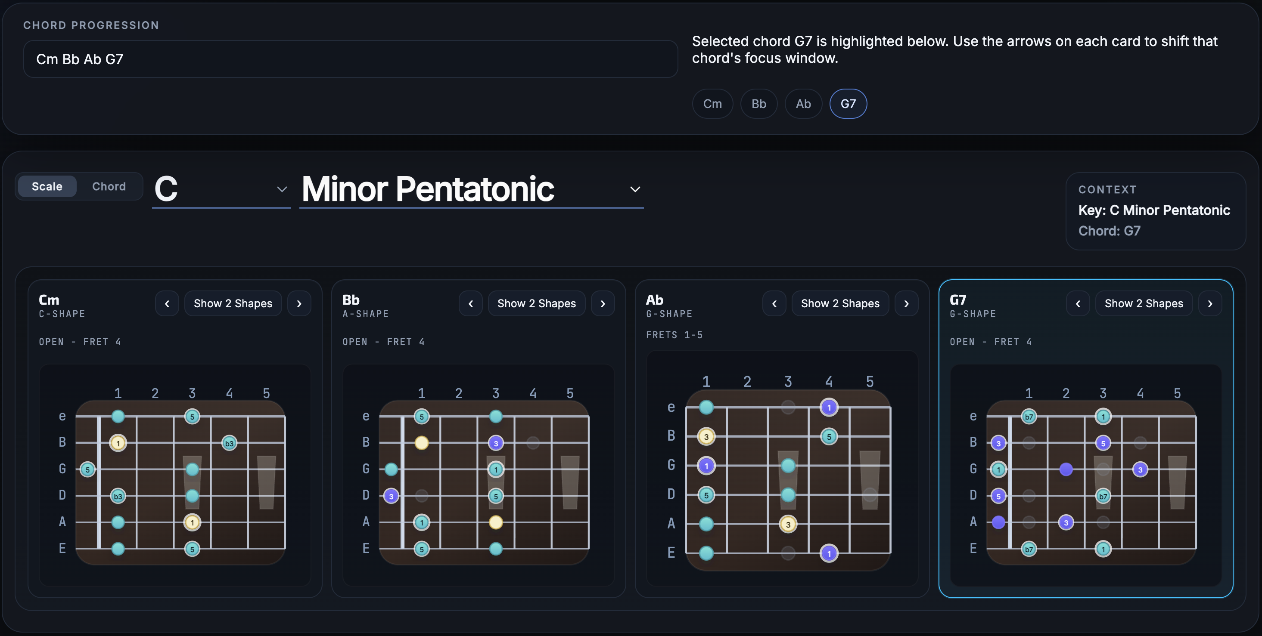The image size is (1262, 636).
Task: Click purple 3 on Bb B string
Action: coord(496,443)
